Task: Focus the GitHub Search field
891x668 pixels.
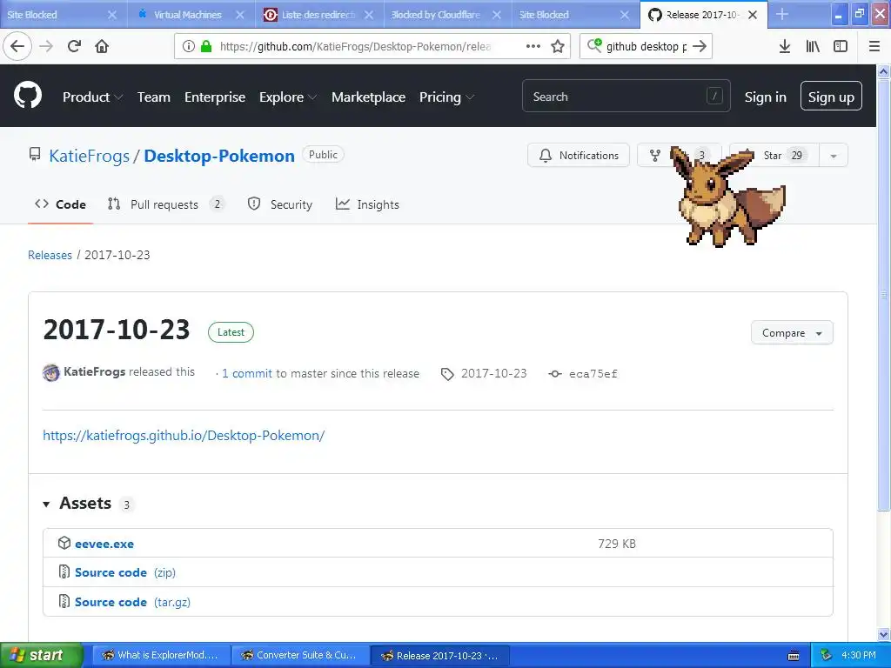Action: [x=626, y=96]
